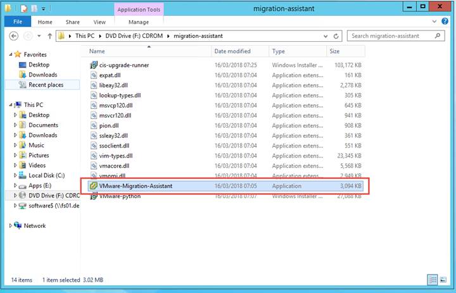Select pion.dll file icon
This screenshot has height=293, width=456.
(94, 125)
